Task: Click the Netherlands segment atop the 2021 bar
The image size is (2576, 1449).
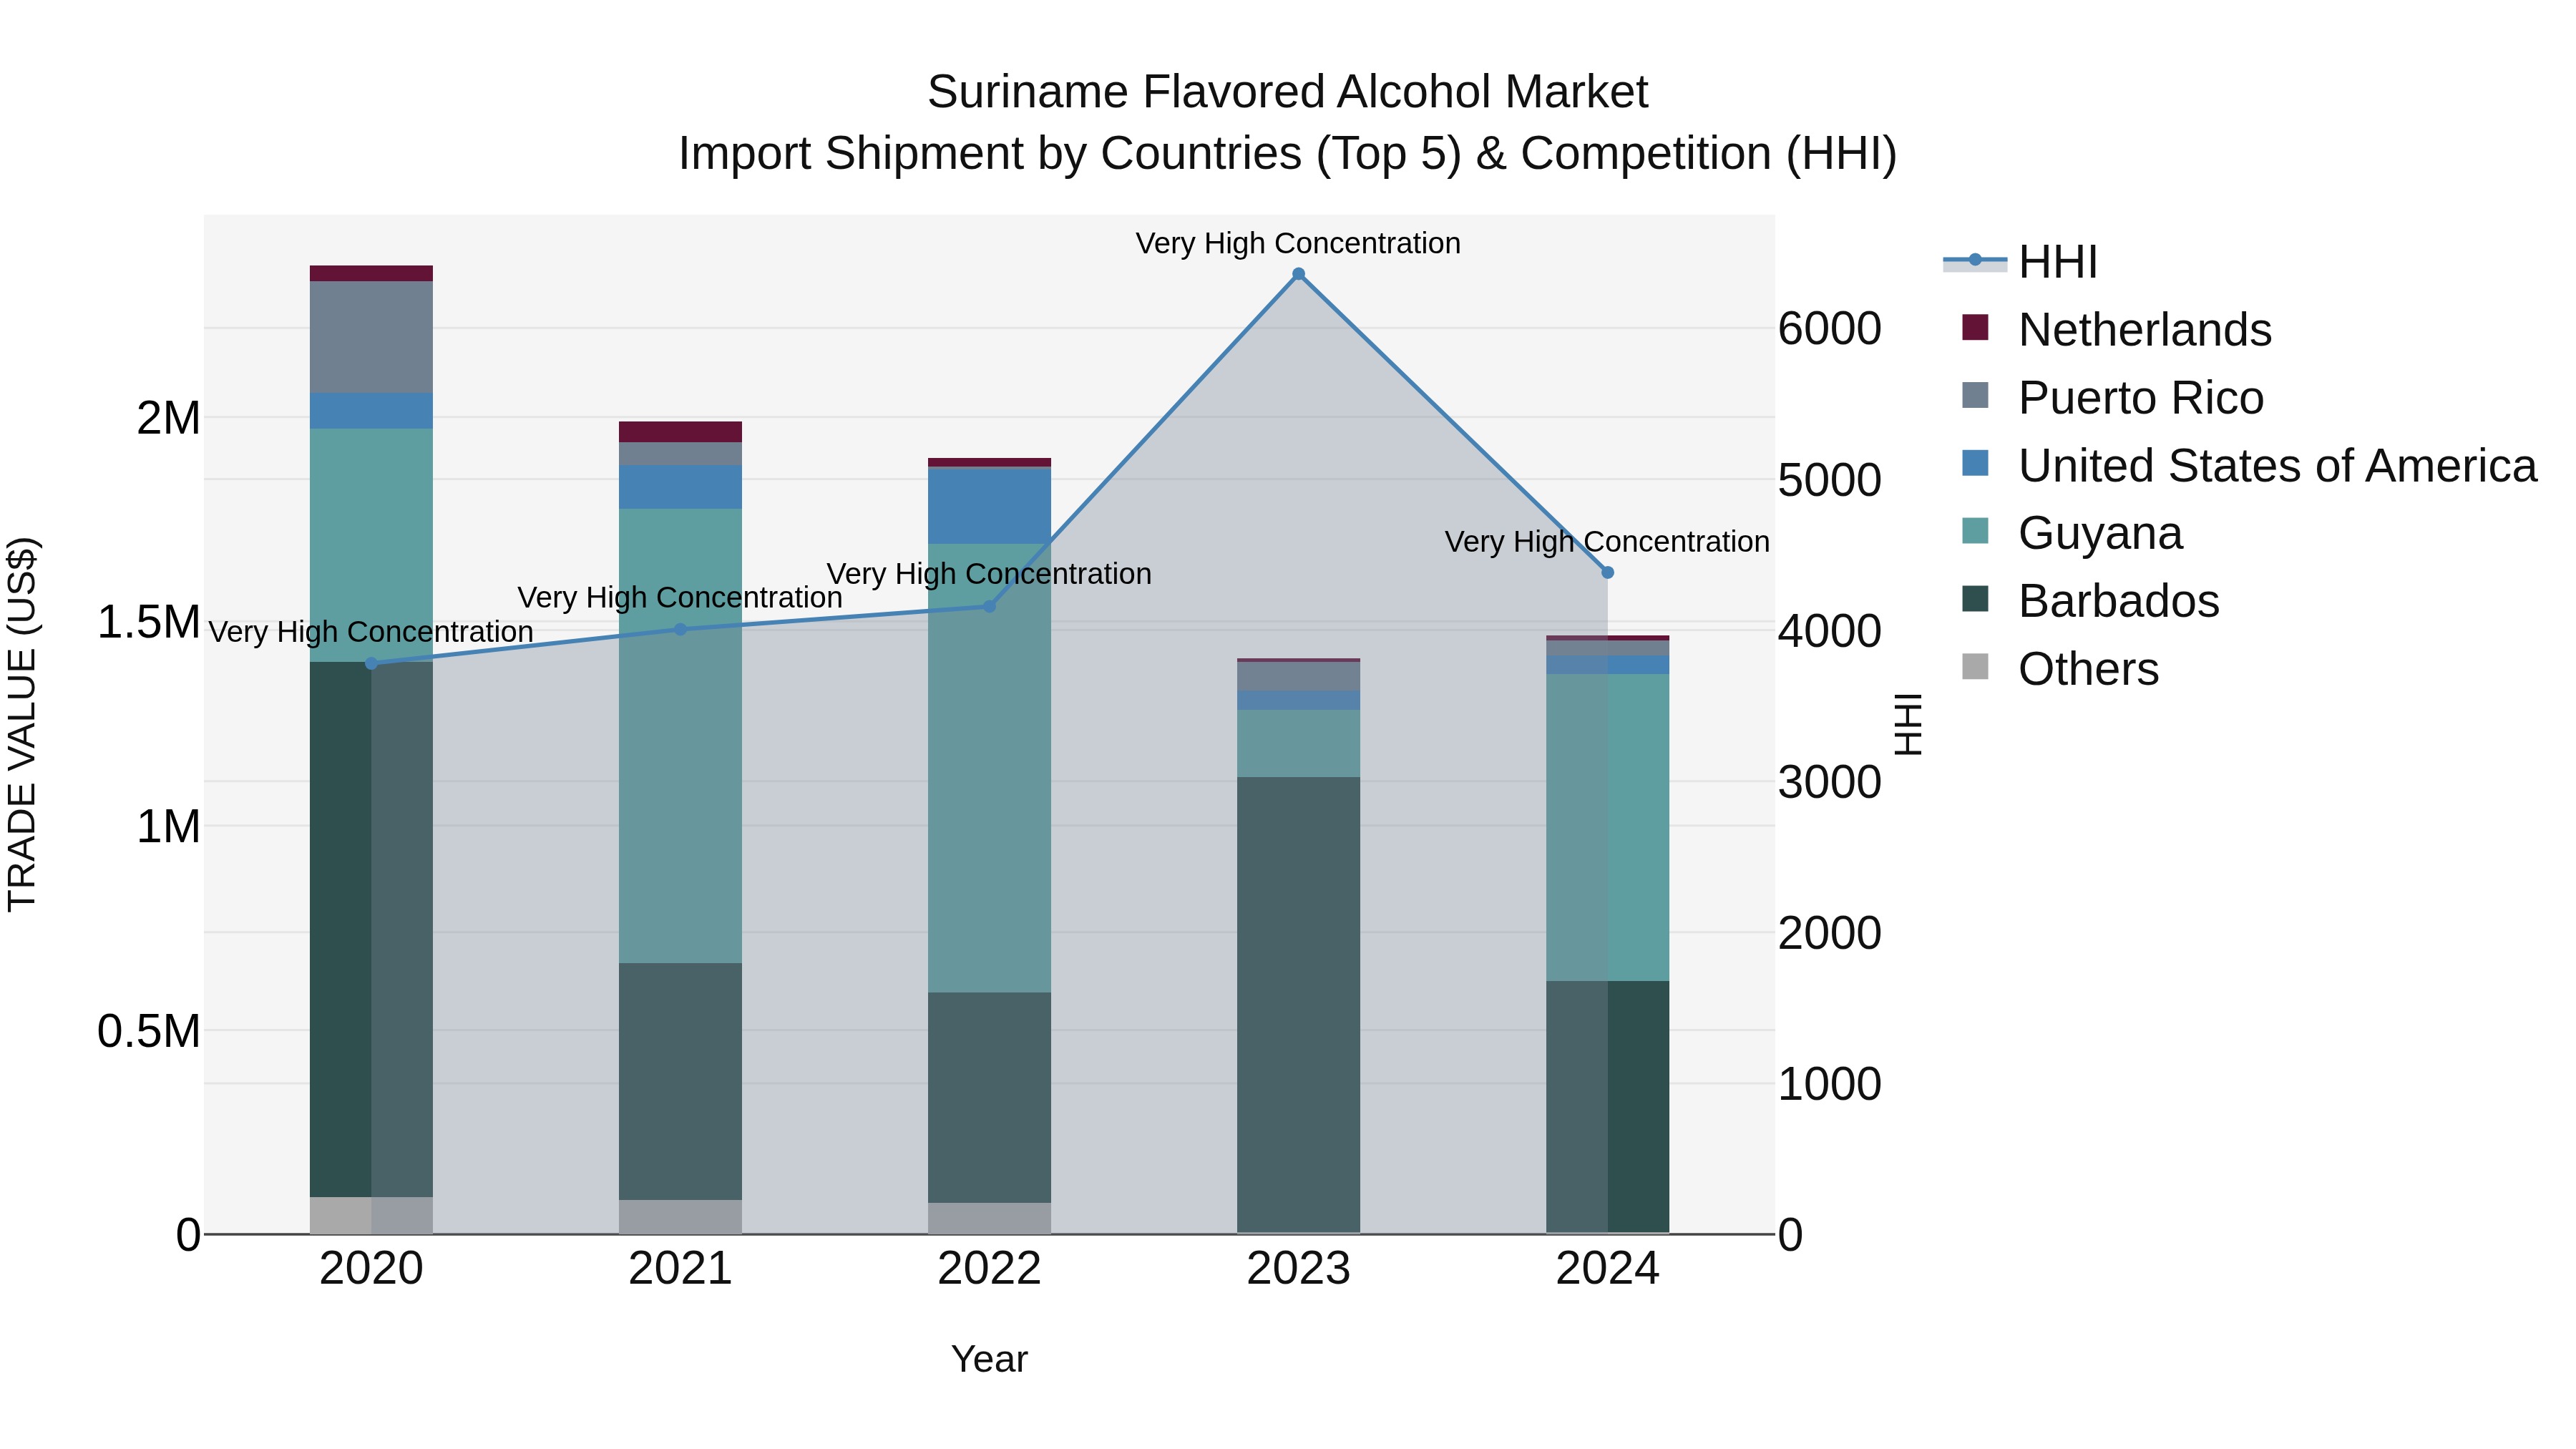Action: (680, 432)
